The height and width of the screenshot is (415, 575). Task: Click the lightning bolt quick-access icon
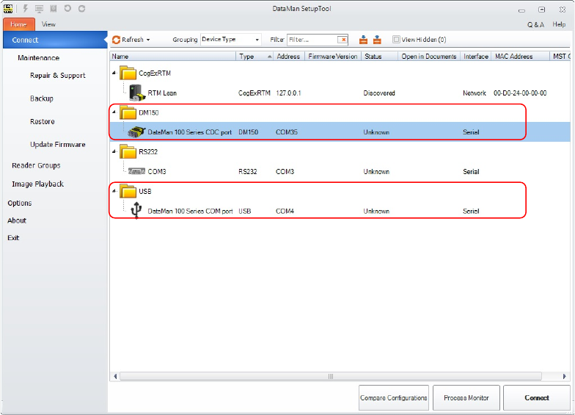(x=25, y=9)
